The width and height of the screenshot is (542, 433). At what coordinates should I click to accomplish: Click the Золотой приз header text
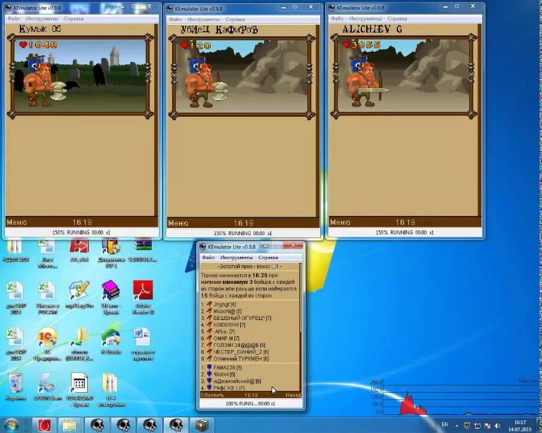pyautogui.click(x=249, y=266)
